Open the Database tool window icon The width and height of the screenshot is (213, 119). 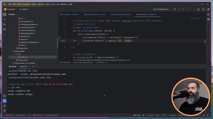(x=208, y=19)
